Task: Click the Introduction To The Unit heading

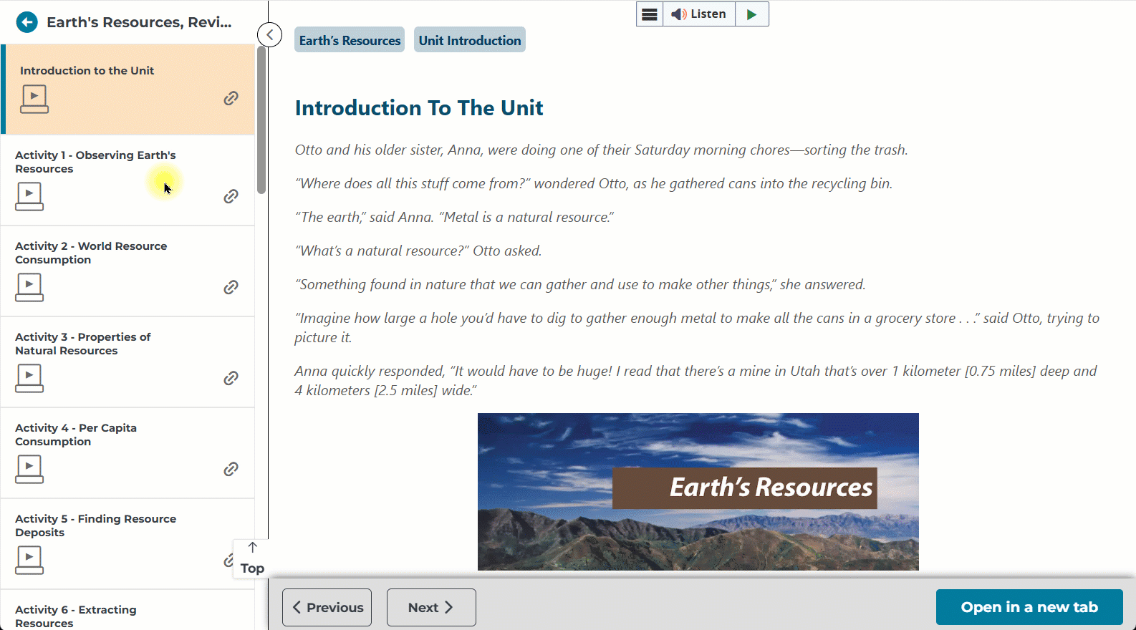Action: 419,108
